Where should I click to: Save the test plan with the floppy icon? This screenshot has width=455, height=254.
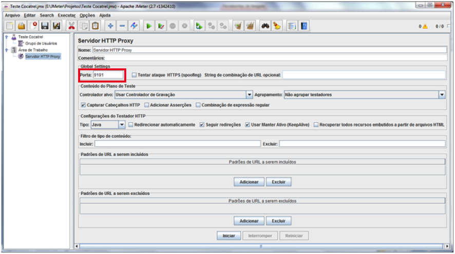click(45, 26)
